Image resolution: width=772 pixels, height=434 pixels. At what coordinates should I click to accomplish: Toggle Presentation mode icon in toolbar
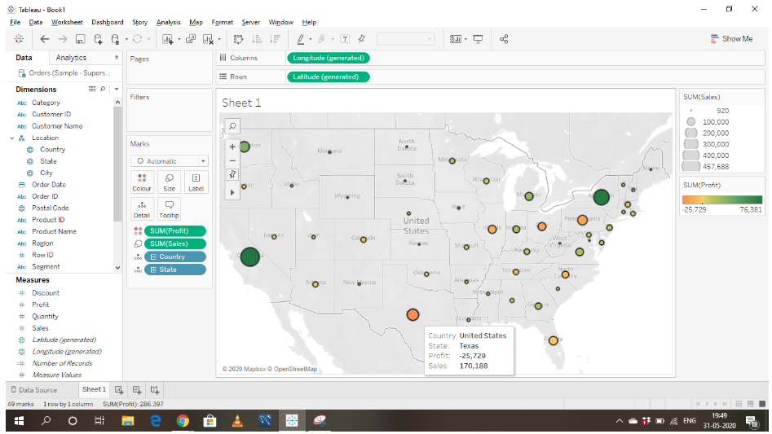[x=479, y=39]
